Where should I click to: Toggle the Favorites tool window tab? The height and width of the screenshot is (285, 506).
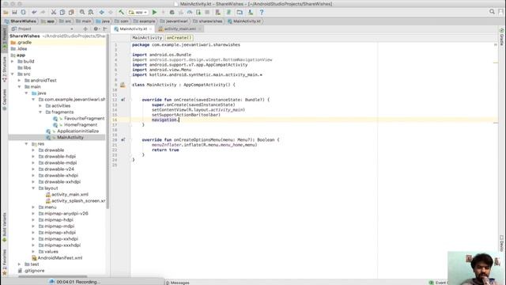[4, 262]
